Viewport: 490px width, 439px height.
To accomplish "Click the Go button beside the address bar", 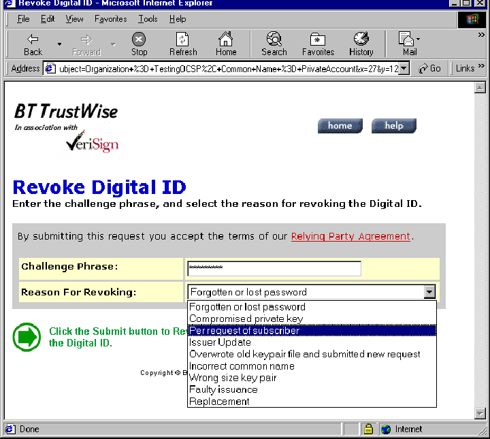I will [x=429, y=69].
